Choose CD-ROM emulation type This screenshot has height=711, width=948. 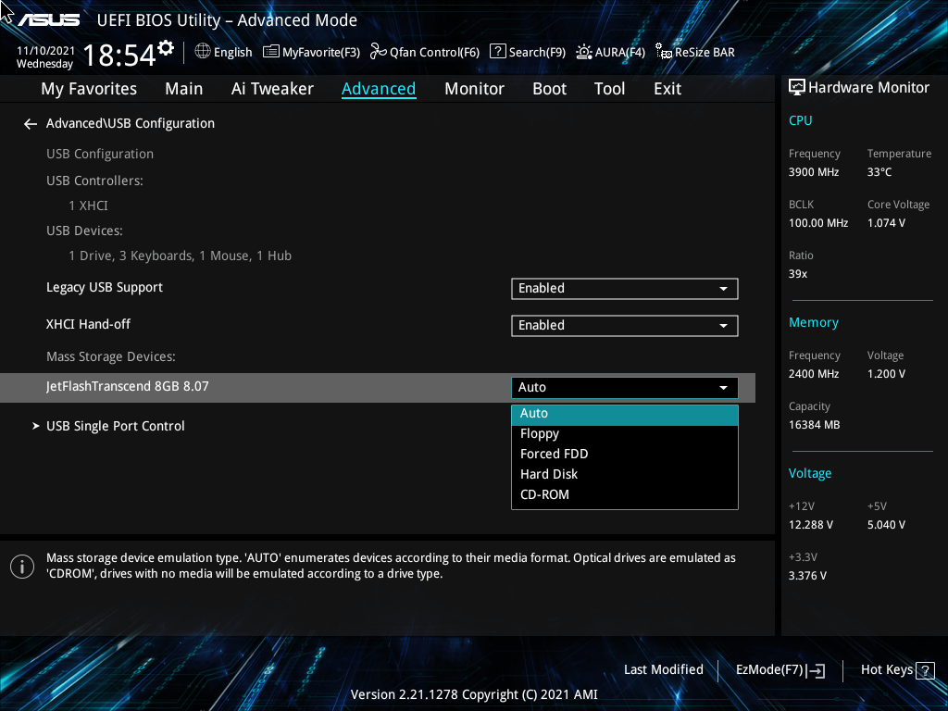coord(625,494)
